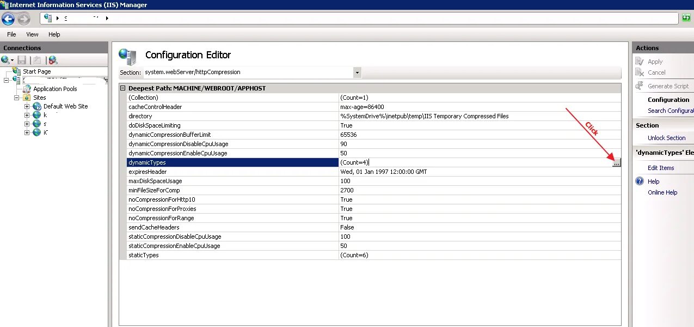The width and height of the screenshot is (694, 327).
Task: Click sendCacheHeaders value False
Action: click(347, 227)
